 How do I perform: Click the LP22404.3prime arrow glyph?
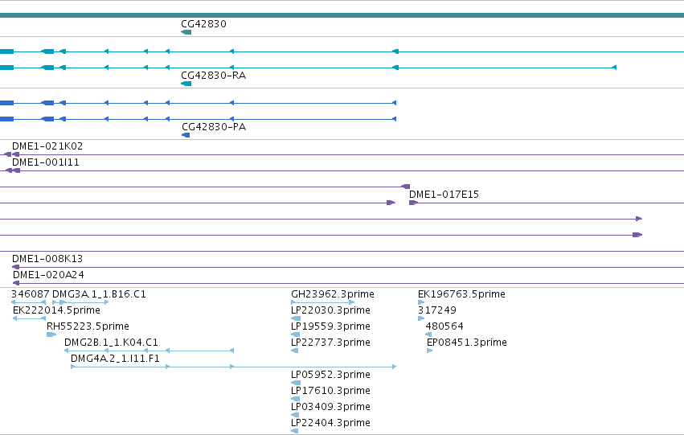(295, 432)
